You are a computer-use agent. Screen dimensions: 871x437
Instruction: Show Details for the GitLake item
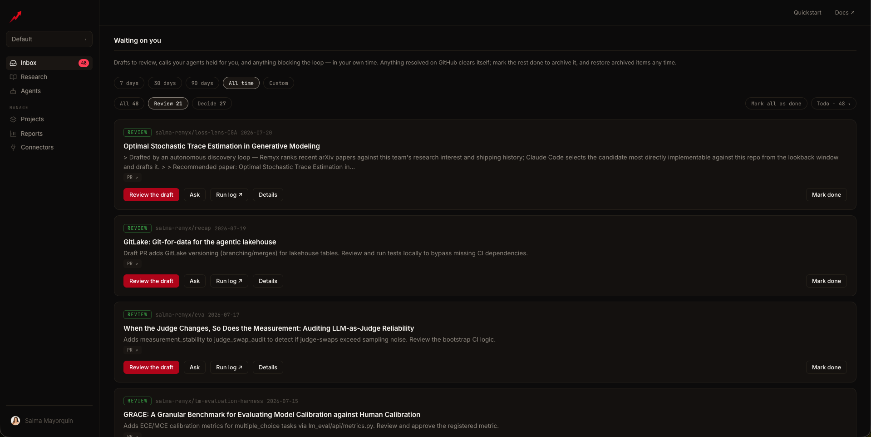coord(268,281)
